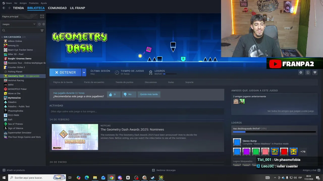This screenshot has width=323, height=181.
Task: Click the recent activity clock icon in sidebar
Action: [39, 24]
